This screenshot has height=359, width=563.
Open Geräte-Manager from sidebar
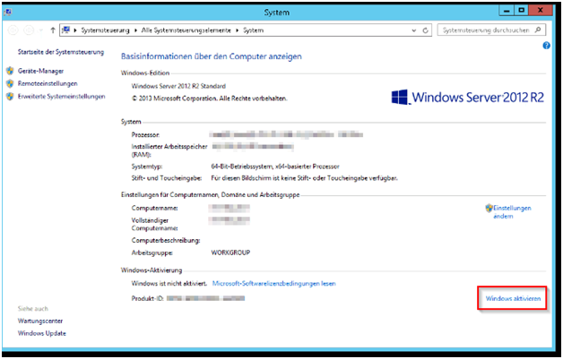[x=40, y=71]
